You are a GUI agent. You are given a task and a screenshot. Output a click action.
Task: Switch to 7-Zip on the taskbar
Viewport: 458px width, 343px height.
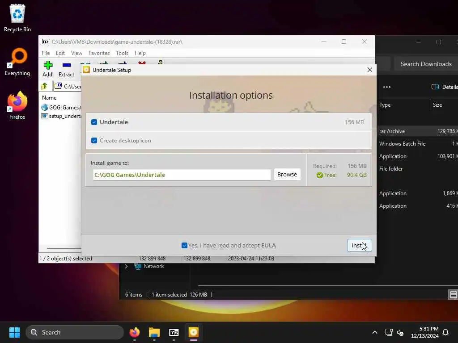coord(174,332)
